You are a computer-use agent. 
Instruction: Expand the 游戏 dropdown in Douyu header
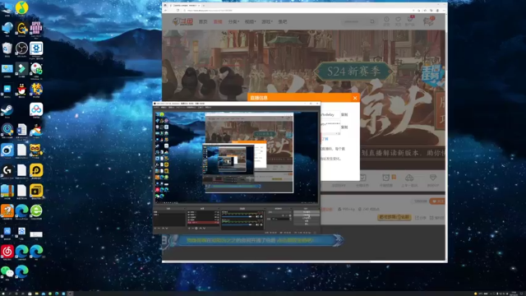pos(266,21)
